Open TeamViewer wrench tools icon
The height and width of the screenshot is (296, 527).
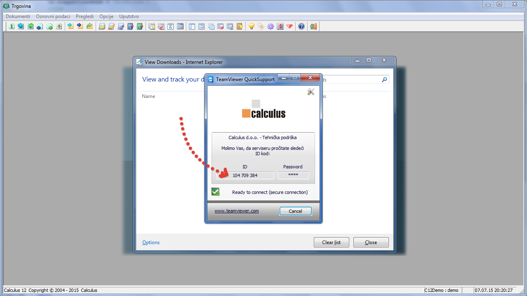311,92
